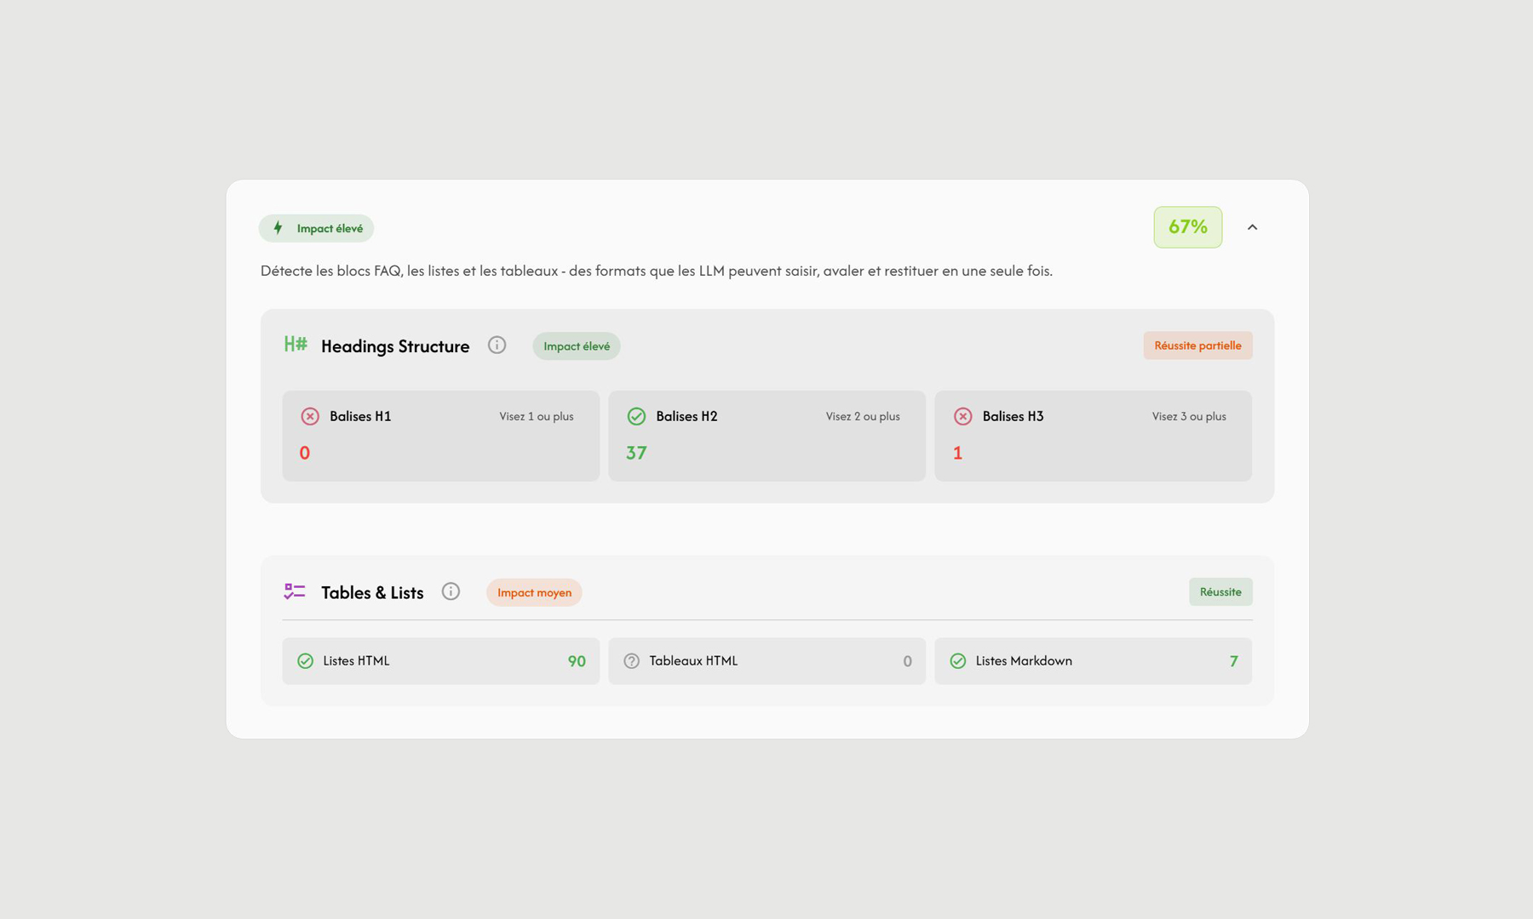This screenshot has height=919, width=1533.
Task: Click the Réussite partielle status badge
Action: pyautogui.click(x=1197, y=345)
